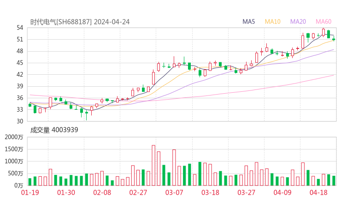Click the 42 price axis label

20,74
